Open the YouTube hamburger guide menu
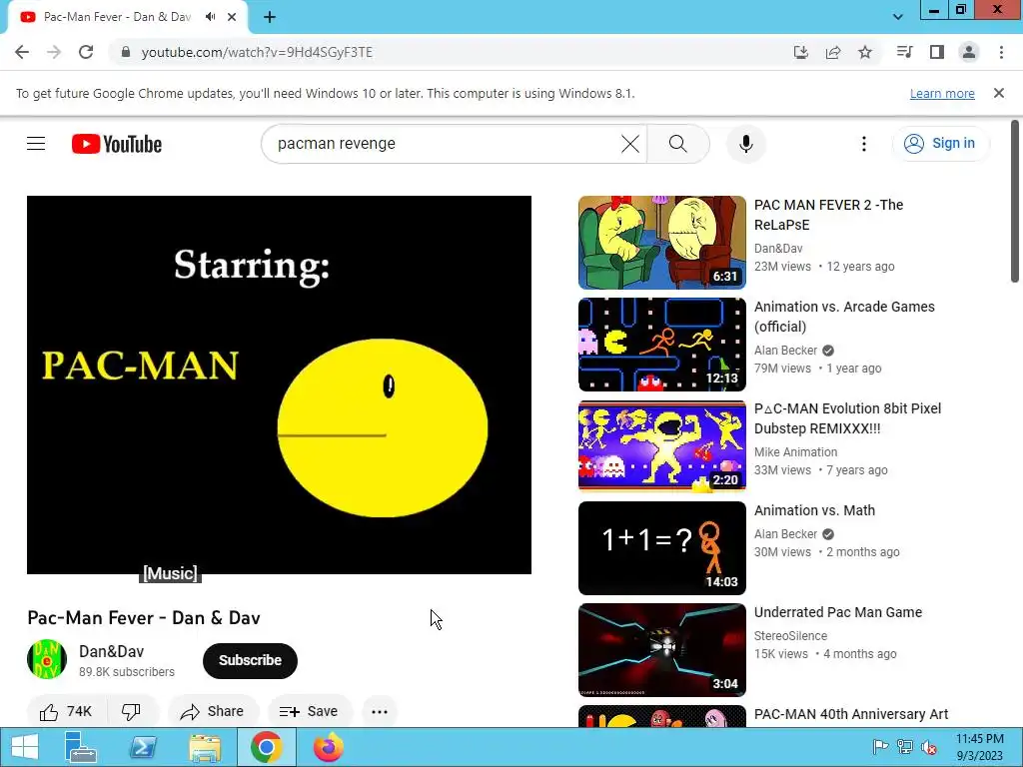This screenshot has height=767, width=1023. tap(36, 144)
